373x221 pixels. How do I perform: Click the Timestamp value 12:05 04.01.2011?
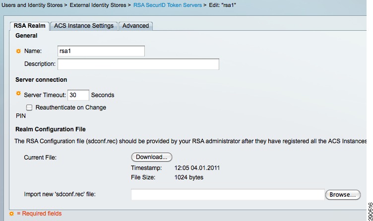(197, 168)
